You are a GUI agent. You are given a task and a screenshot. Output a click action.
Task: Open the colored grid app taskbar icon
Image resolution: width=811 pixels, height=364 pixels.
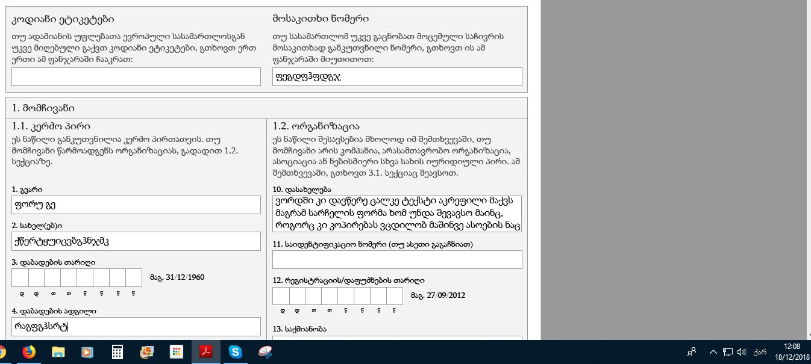pos(177,352)
